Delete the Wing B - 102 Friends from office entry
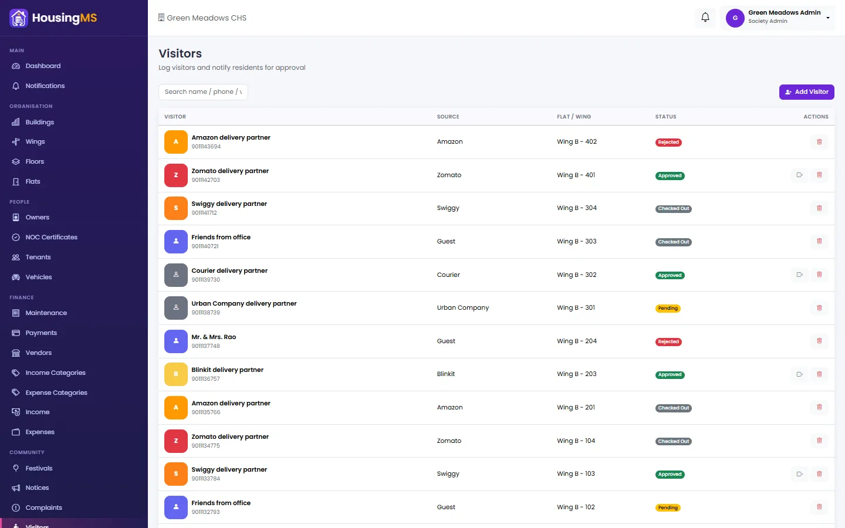Image resolution: width=845 pixels, height=528 pixels. pos(819,507)
